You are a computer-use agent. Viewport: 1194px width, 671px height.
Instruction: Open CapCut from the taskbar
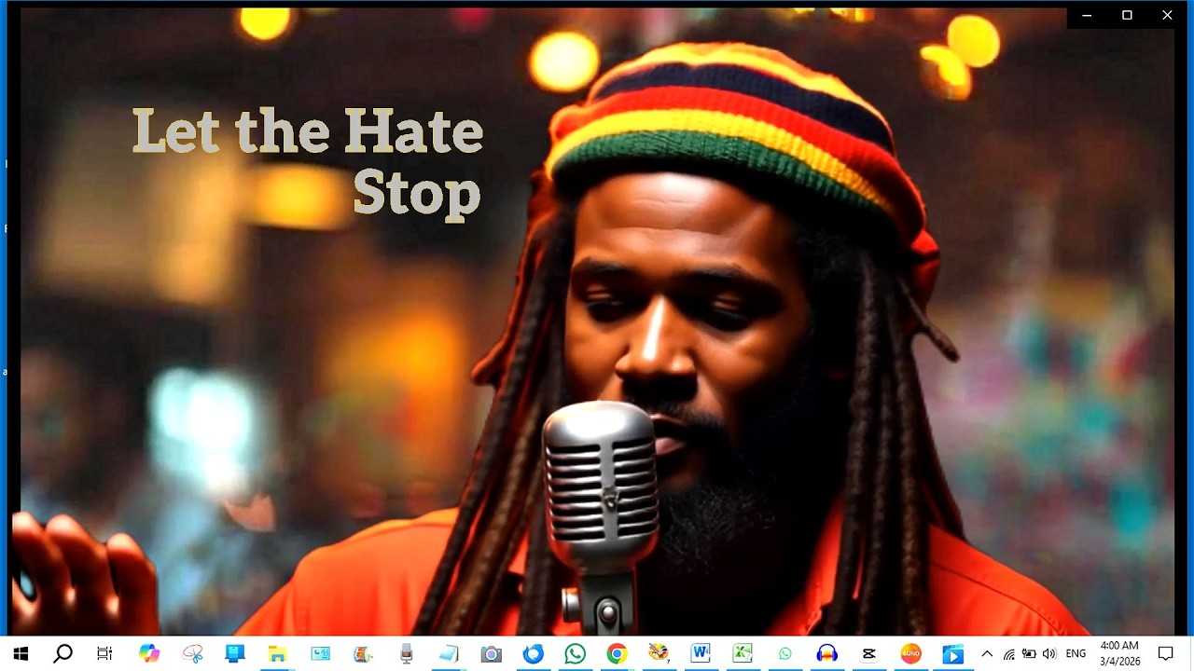868,653
